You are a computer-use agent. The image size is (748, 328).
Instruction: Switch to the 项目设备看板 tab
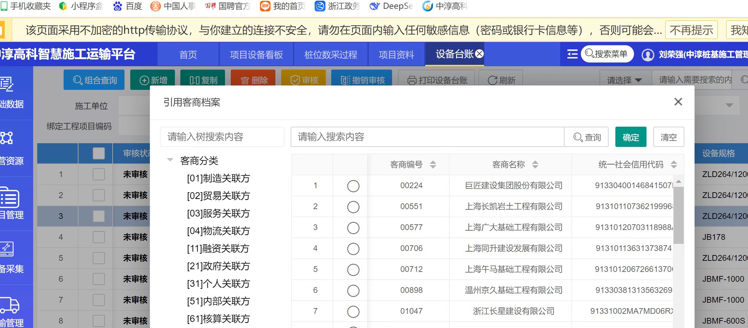(x=256, y=55)
